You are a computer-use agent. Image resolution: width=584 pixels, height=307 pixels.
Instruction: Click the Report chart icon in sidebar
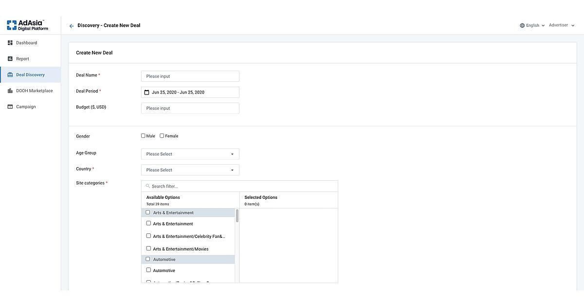point(10,59)
